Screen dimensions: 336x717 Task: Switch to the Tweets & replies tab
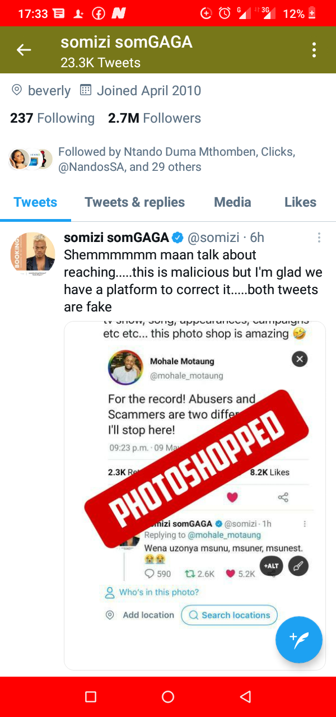[134, 202]
